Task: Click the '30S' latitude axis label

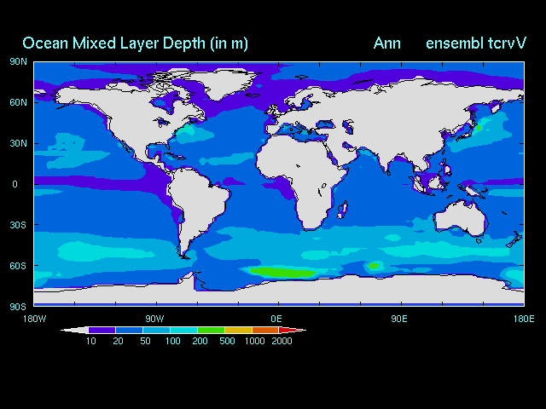Action: pyautogui.click(x=18, y=225)
